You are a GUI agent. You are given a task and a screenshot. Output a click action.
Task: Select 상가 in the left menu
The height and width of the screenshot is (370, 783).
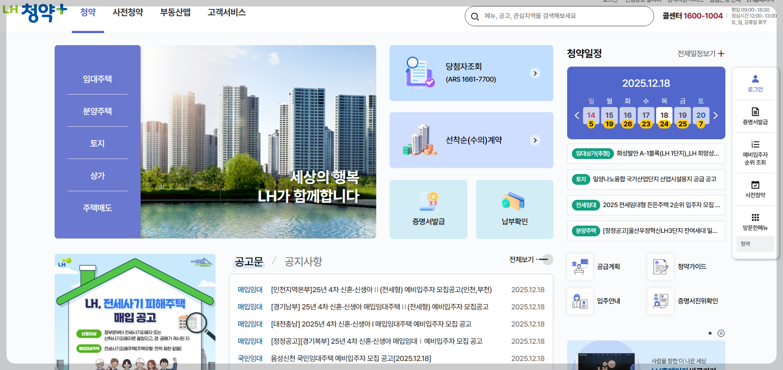98,175
